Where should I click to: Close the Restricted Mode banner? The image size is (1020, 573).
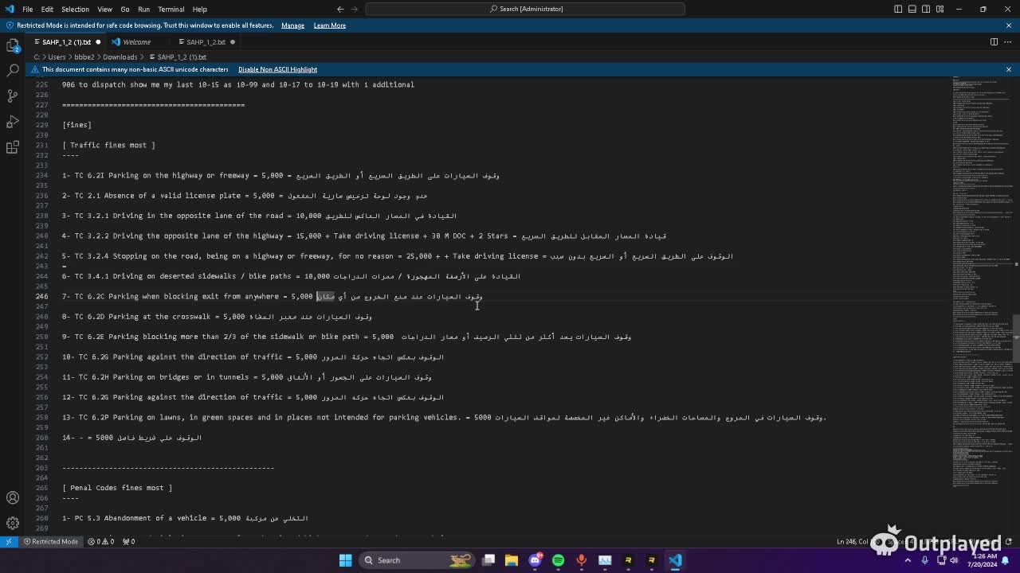tap(1008, 25)
